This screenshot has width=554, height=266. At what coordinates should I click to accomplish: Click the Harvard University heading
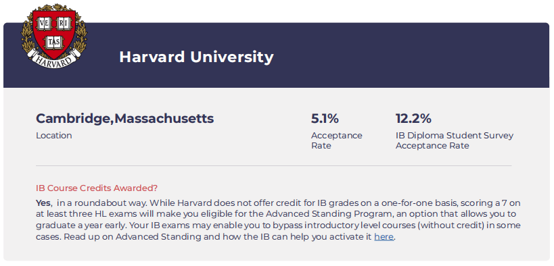pyautogui.click(x=196, y=57)
